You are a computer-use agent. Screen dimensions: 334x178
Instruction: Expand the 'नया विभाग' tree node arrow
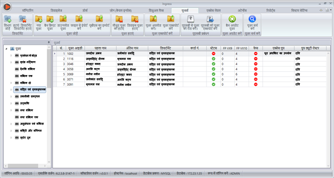pos(11,110)
